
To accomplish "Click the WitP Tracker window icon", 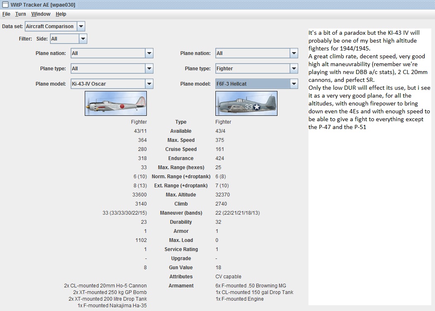I will [x=5, y=5].
